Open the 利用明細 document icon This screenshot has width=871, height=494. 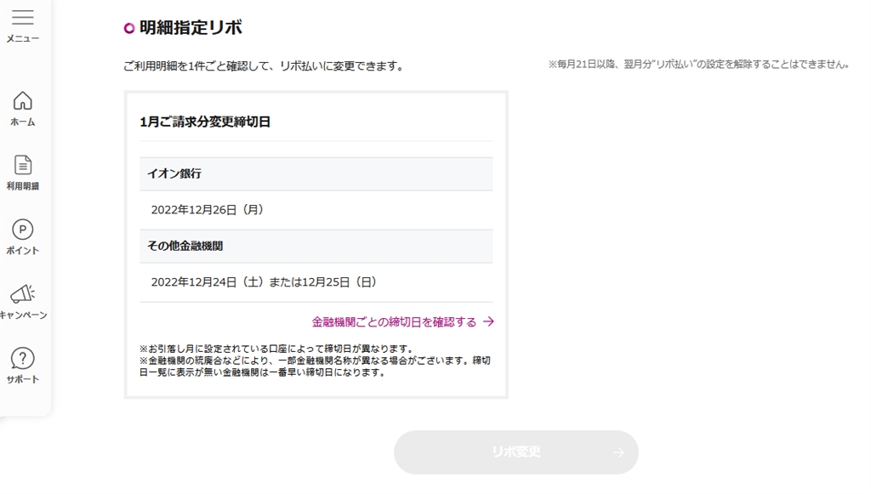[23, 165]
